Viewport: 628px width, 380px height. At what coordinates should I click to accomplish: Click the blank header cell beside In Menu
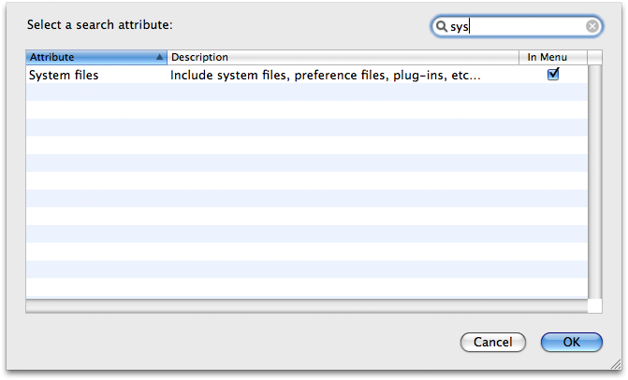[594, 57]
